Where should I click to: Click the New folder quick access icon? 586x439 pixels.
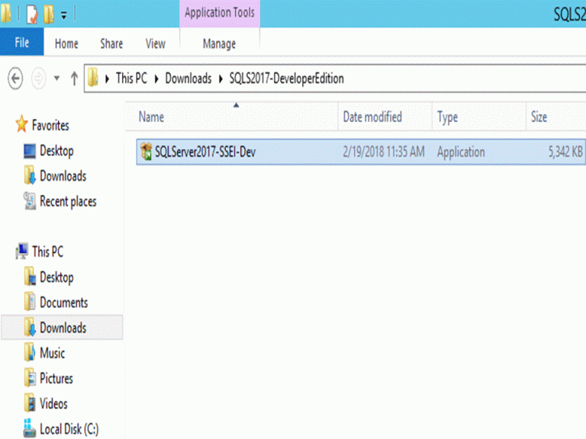coord(49,14)
